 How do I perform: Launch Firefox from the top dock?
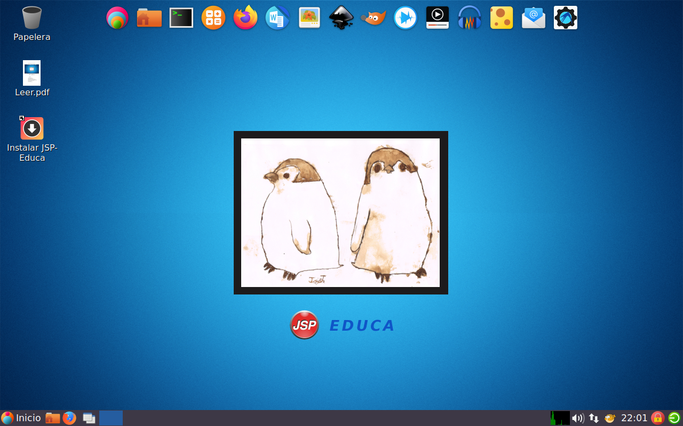pos(245,18)
